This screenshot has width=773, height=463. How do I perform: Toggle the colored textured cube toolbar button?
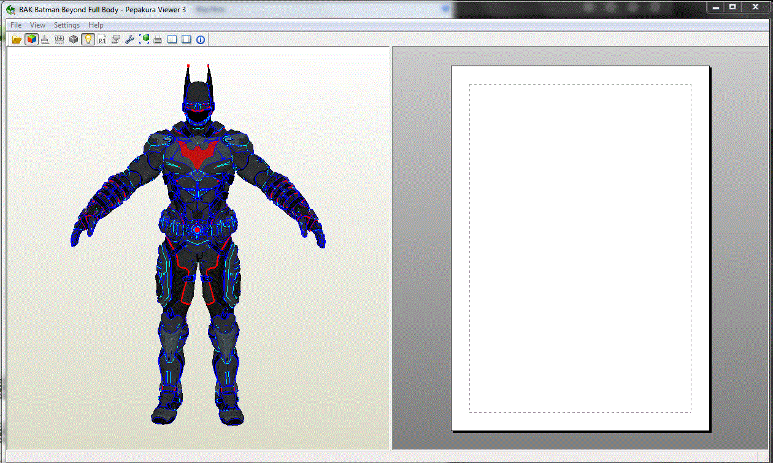(31, 40)
